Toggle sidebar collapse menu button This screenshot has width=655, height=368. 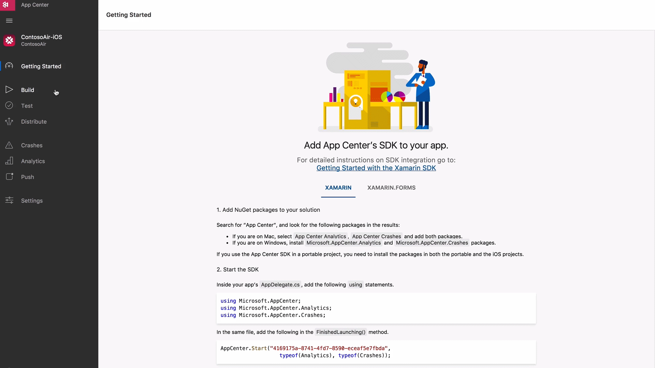[9, 20]
